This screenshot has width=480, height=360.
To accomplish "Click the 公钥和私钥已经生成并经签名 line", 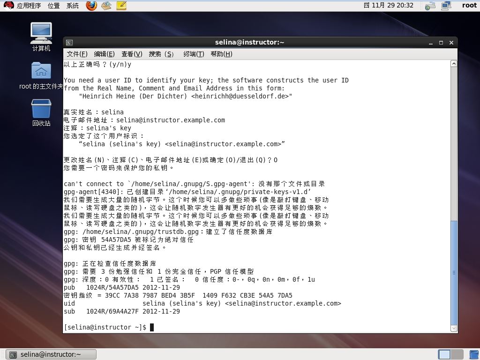I will tap(115, 247).
